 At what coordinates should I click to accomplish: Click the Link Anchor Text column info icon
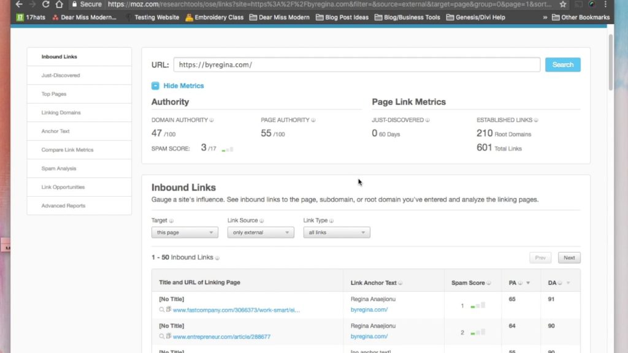point(400,283)
